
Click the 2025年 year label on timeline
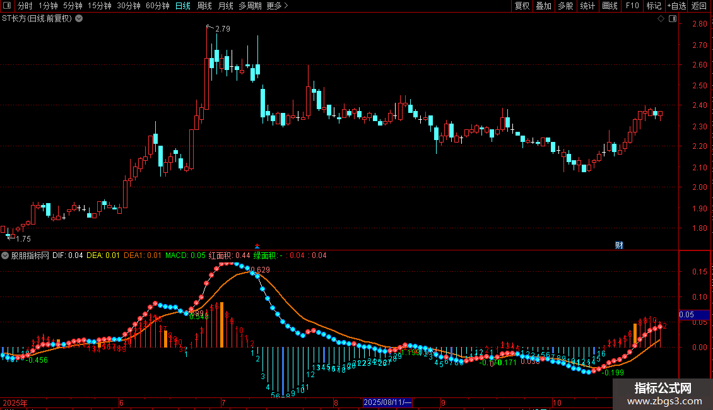[x=15, y=402]
